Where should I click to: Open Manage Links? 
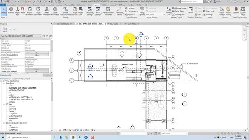coord(168,11)
